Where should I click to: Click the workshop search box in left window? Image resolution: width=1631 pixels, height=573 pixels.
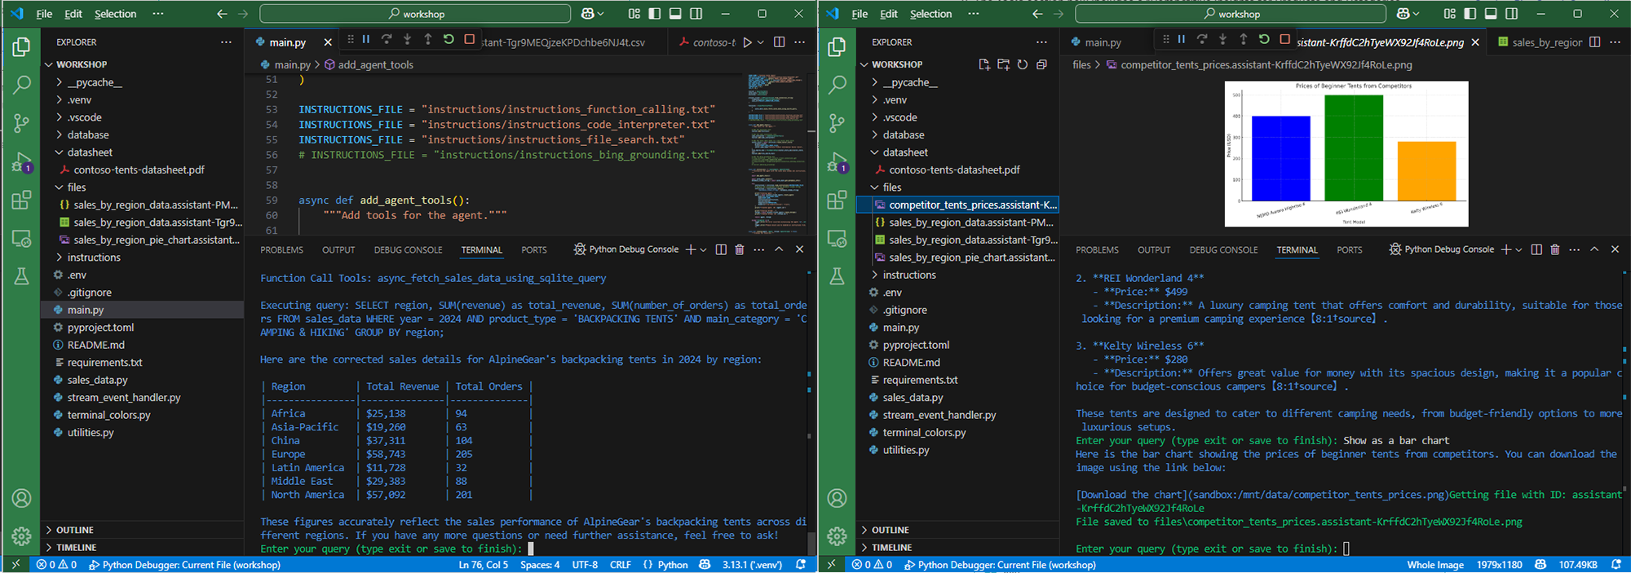[x=415, y=14]
